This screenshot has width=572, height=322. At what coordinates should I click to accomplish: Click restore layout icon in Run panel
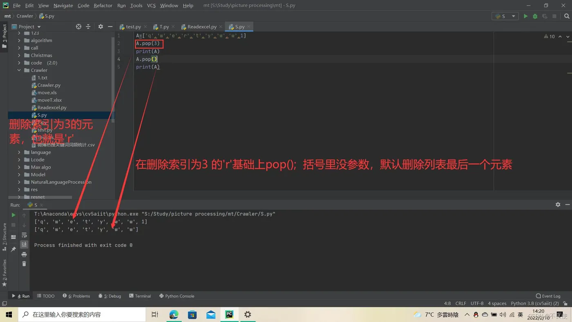pos(13,237)
